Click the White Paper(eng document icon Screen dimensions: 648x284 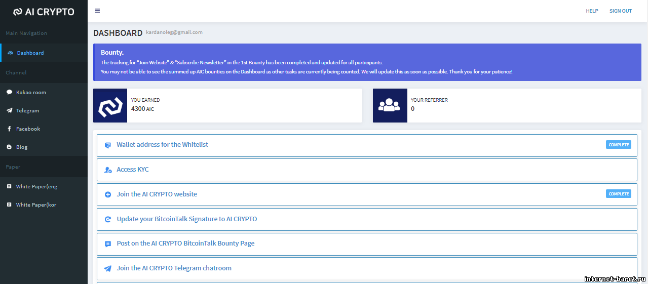point(9,186)
